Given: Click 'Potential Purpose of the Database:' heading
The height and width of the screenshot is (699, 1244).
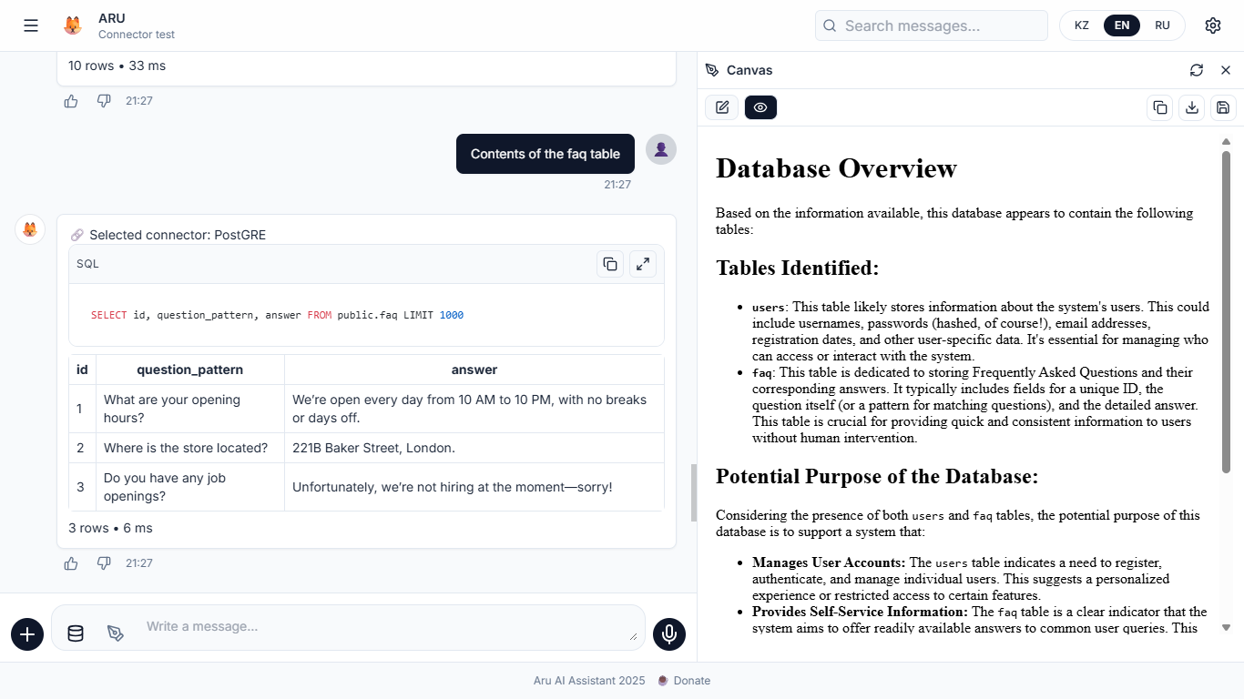Looking at the screenshot, I should click(877, 476).
